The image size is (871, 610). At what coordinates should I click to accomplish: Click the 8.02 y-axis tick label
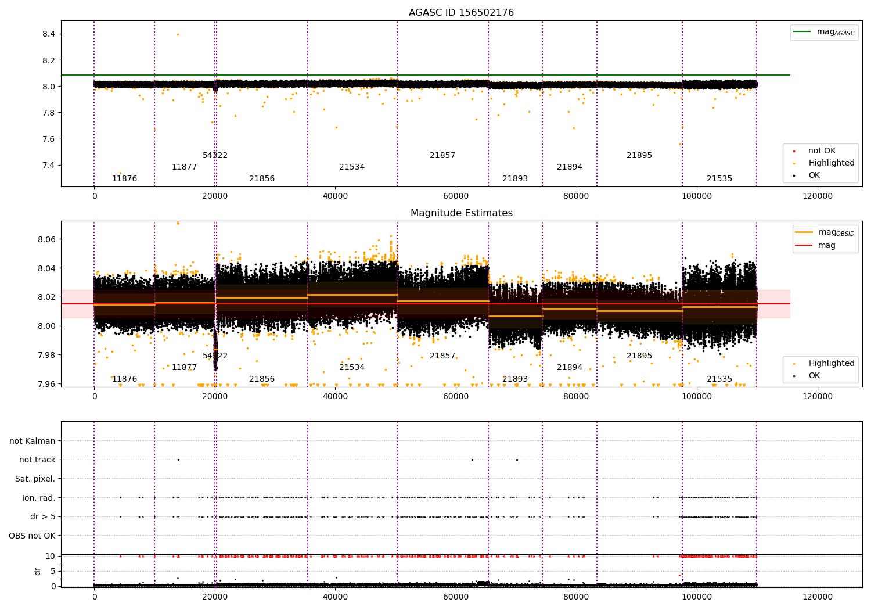[x=46, y=297]
